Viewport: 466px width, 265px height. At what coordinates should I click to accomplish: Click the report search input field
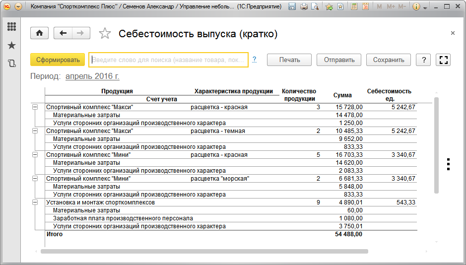tap(168, 60)
